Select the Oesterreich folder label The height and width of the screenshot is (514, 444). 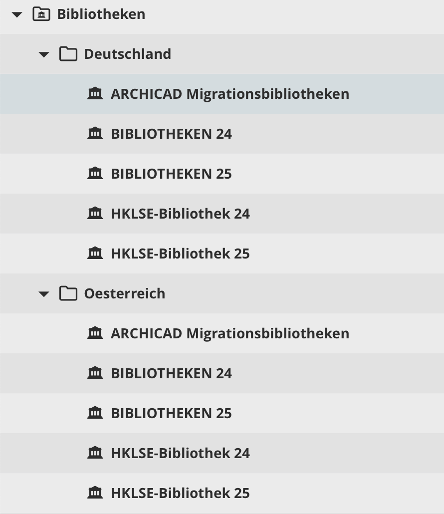(x=125, y=293)
